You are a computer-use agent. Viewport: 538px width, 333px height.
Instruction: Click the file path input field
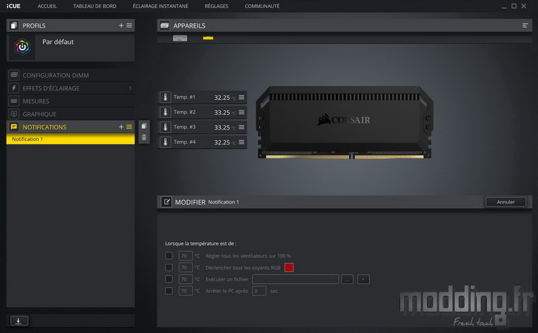point(295,279)
